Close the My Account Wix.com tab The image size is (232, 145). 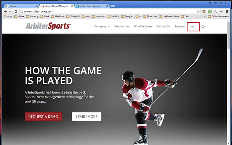107,6
